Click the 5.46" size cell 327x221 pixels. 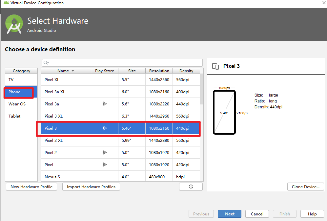[132, 128]
